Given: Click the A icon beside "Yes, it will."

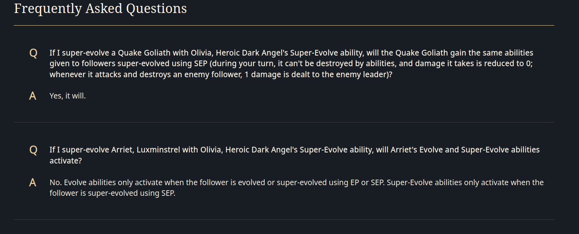Looking at the screenshot, I should [x=33, y=96].
